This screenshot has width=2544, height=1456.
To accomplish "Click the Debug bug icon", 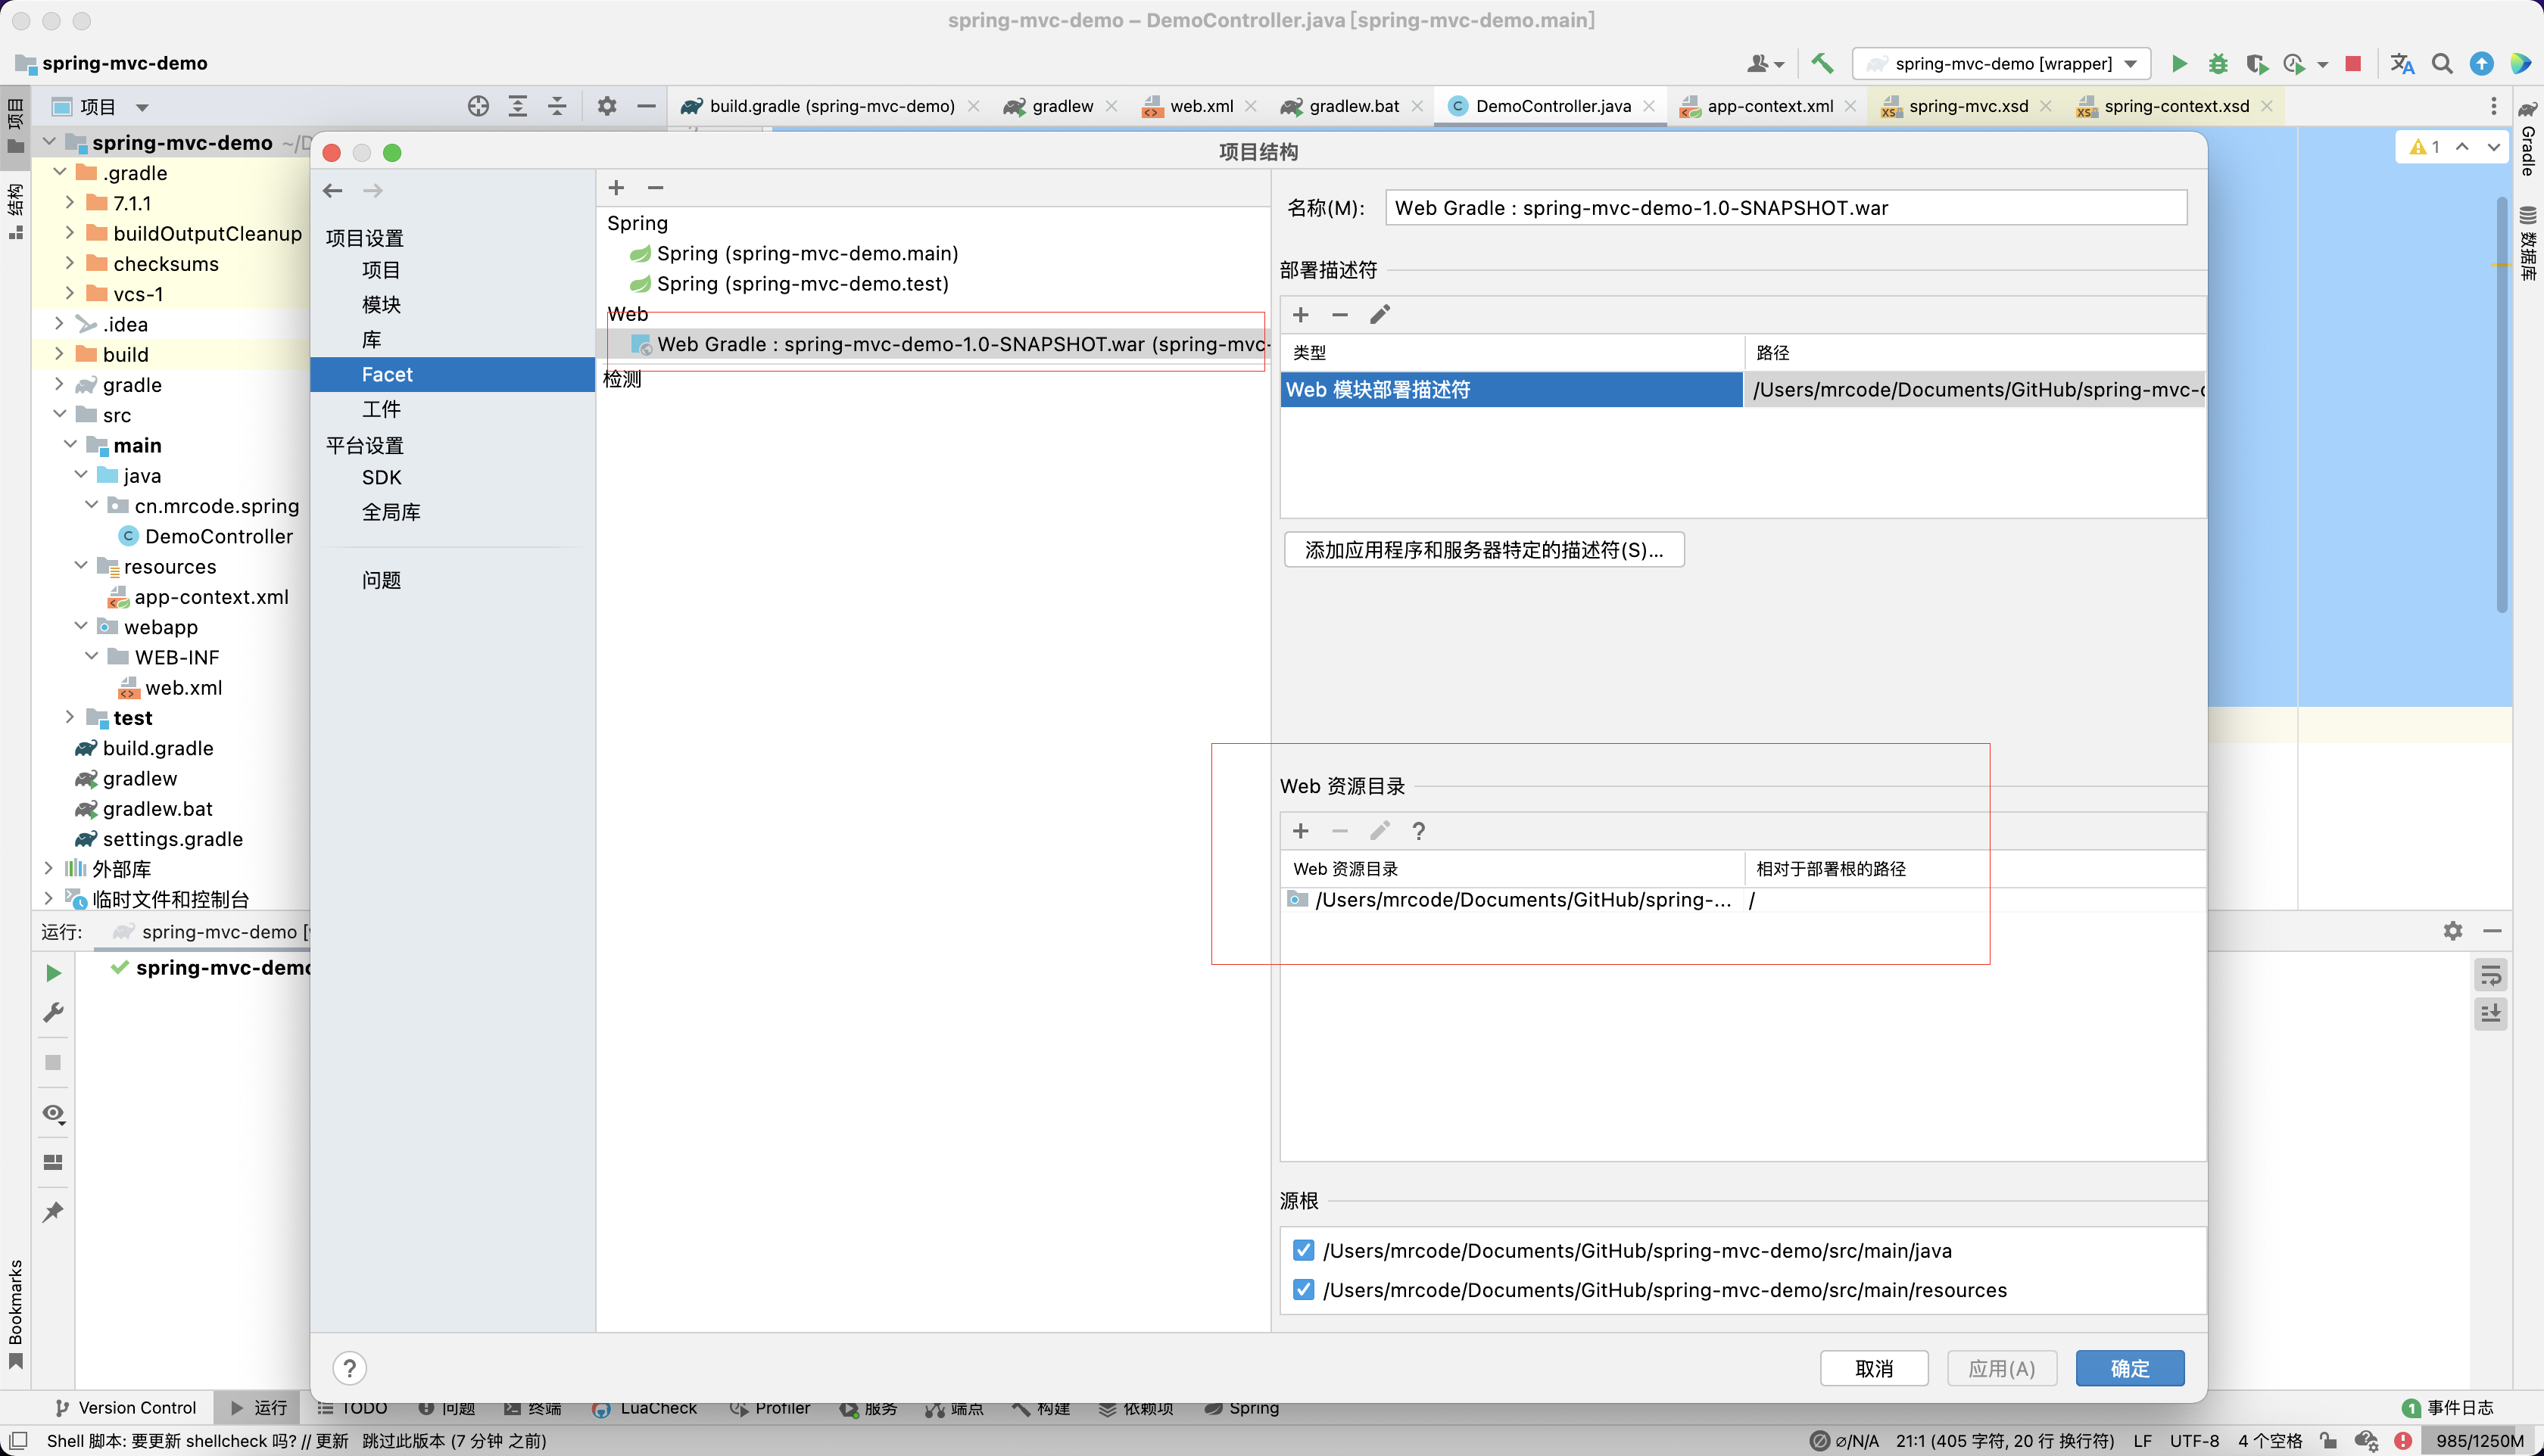I will tap(2218, 64).
